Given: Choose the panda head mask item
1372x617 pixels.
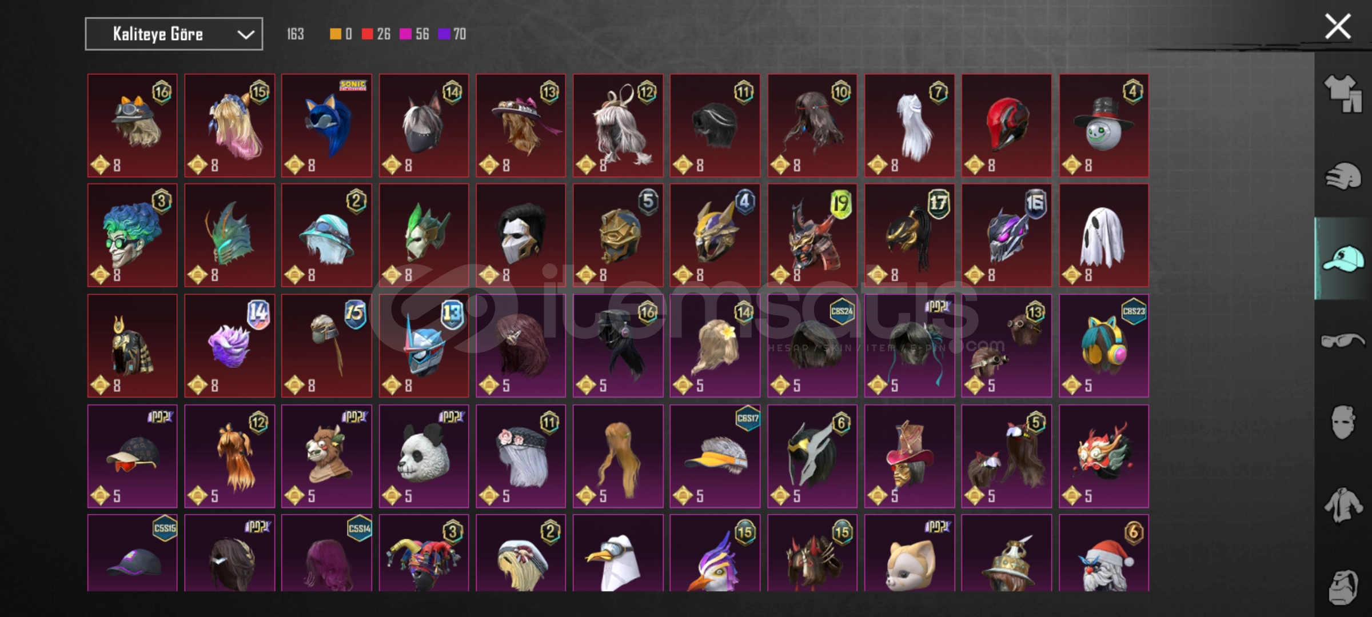Looking at the screenshot, I should coord(424,456).
